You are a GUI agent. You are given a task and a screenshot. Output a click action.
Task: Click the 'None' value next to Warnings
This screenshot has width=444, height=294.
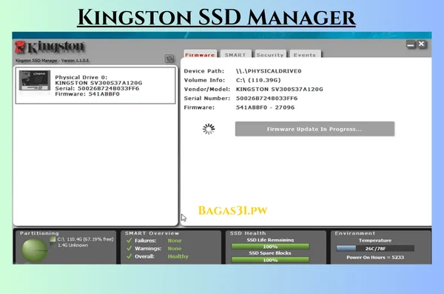pos(175,248)
